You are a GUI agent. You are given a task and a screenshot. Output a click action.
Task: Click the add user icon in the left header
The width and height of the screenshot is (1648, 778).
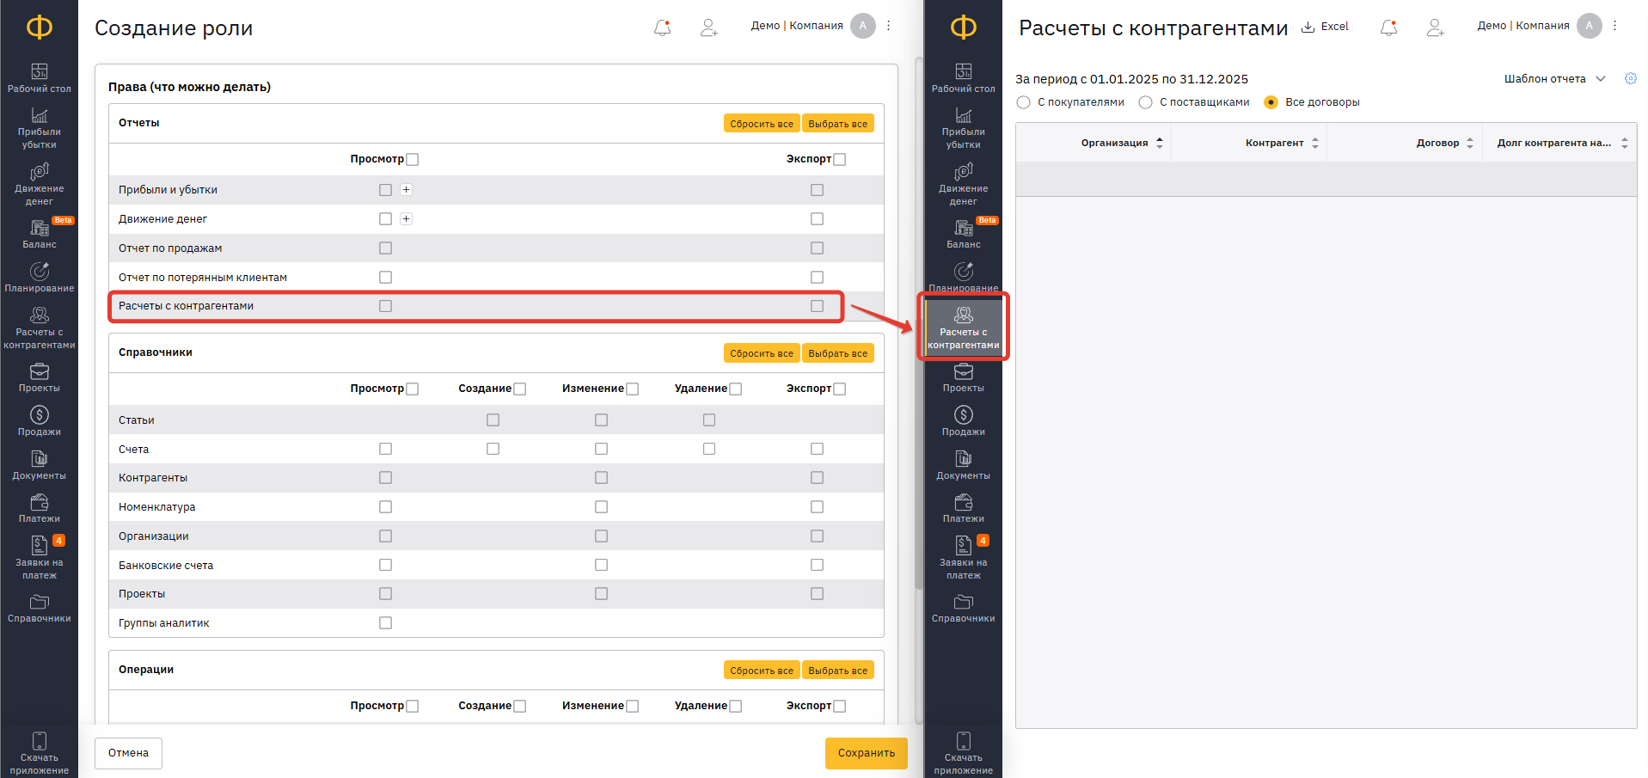(708, 28)
